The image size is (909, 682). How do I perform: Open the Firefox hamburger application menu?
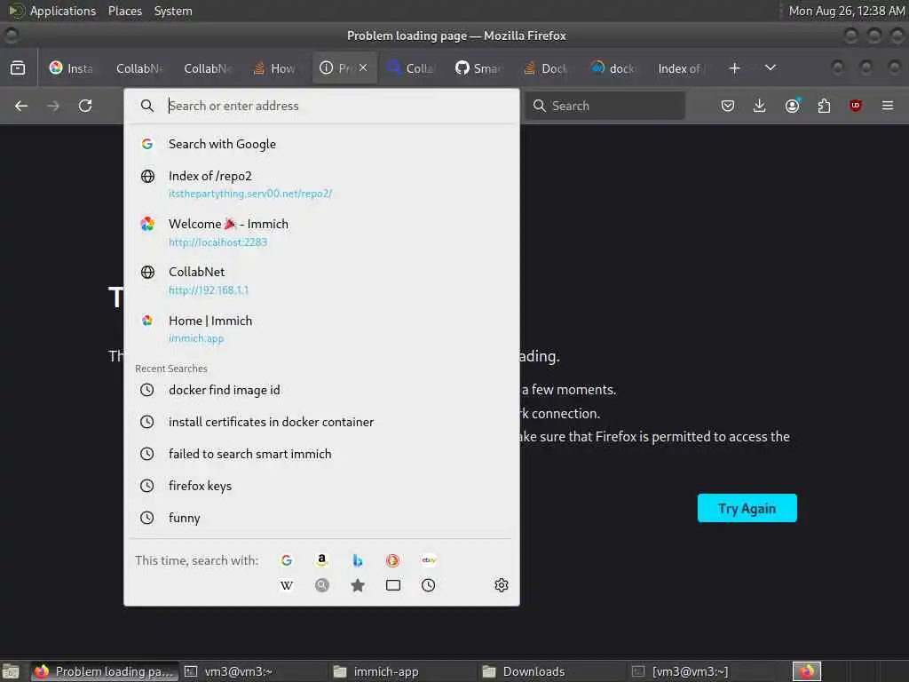click(x=888, y=106)
